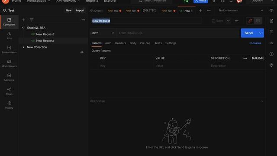This screenshot has width=277, height=156.
Task: Click the plus icon to open a new tab
Action: click(200, 10)
